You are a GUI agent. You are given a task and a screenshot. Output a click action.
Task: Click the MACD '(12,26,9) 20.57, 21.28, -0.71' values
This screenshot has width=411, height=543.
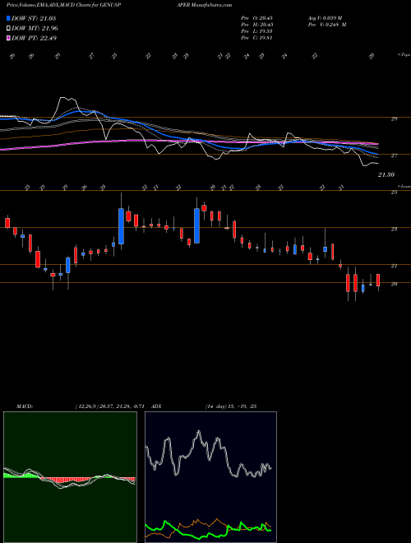[x=112, y=406]
